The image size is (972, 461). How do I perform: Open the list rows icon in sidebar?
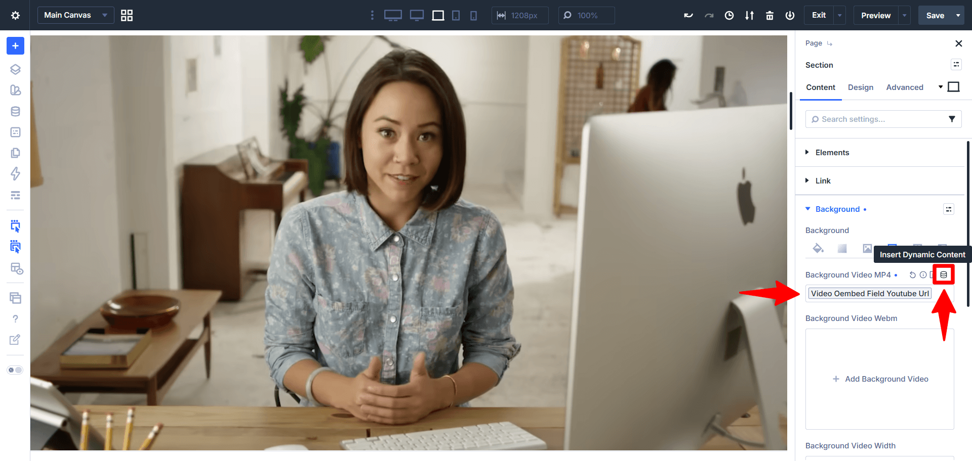click(x=15, y=195)
